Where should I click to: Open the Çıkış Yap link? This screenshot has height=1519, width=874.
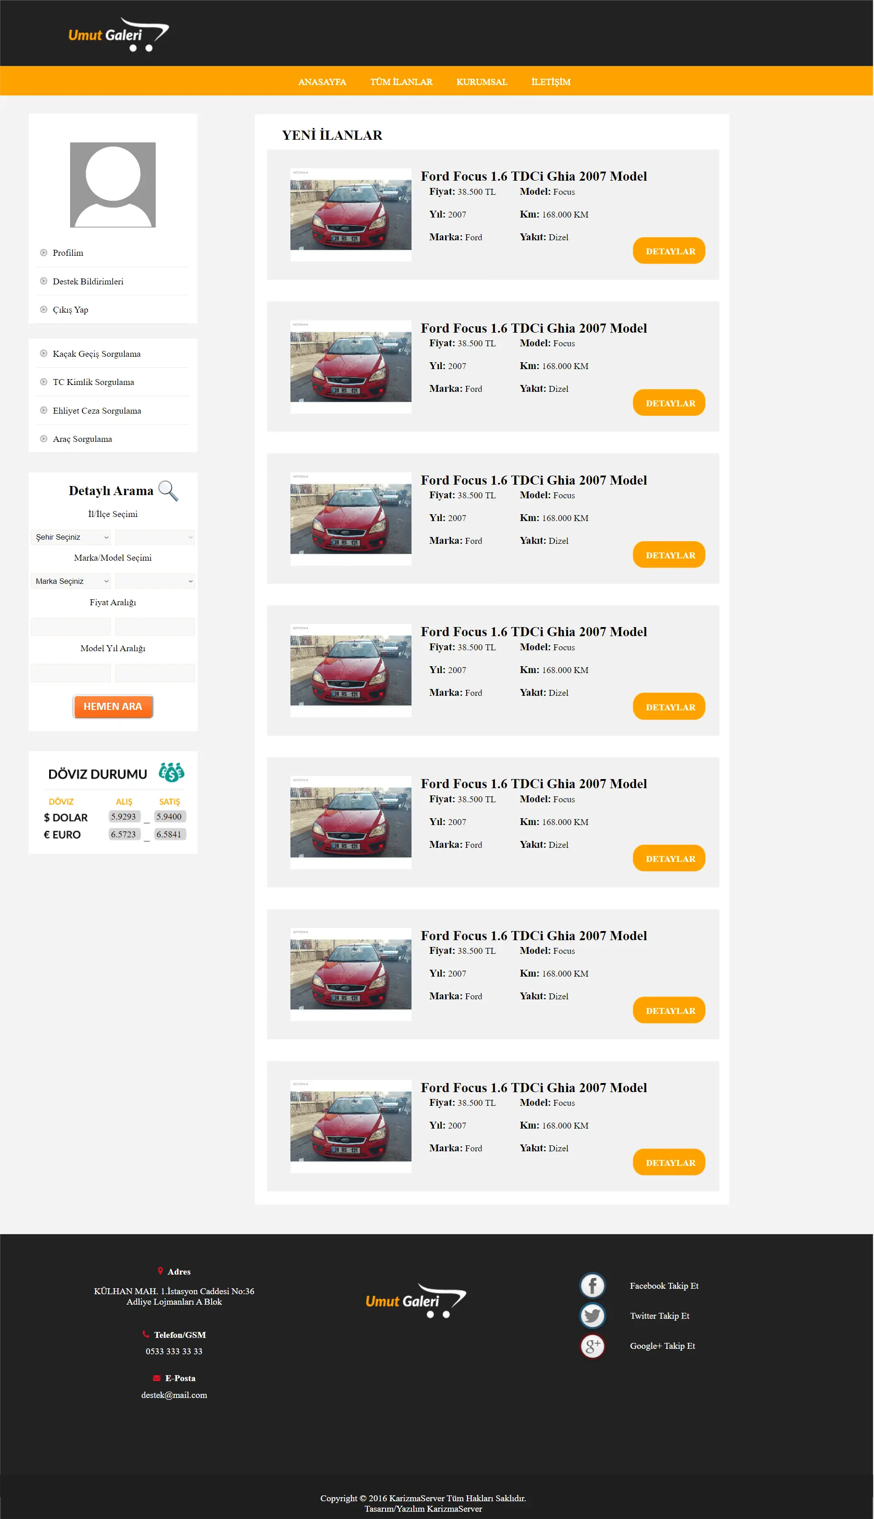tap(70, 309)
